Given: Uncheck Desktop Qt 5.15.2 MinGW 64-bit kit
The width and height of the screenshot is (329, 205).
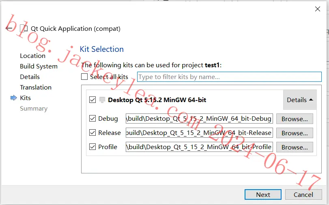Looking at the screenshot, I should pyautogui.click(x=92, y=100).
